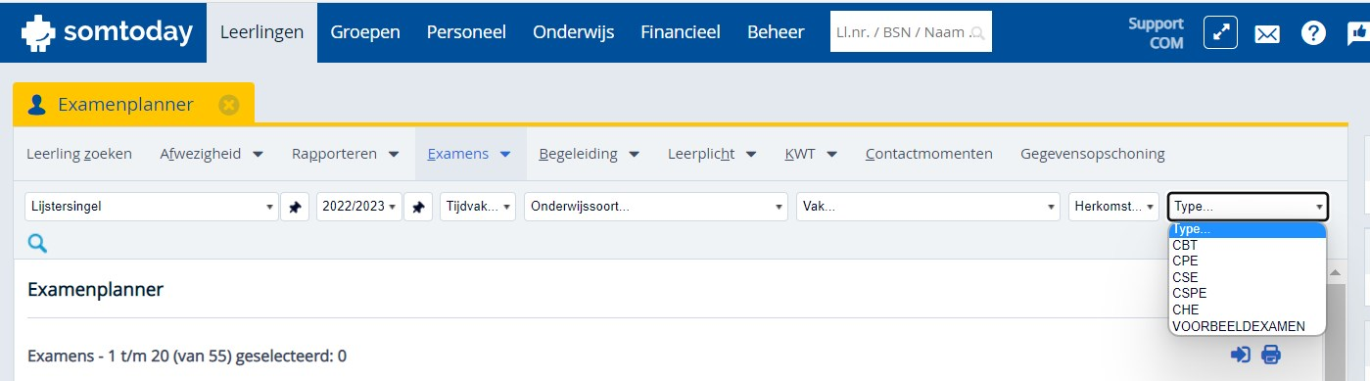
Task: Click the blue magnifier search icon
Action: pyautogui.click(x=37, y=244)
